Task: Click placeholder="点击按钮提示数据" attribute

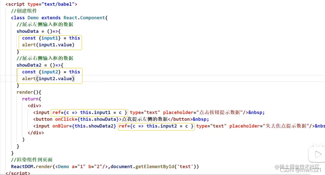Action: (x=203, y=112)
